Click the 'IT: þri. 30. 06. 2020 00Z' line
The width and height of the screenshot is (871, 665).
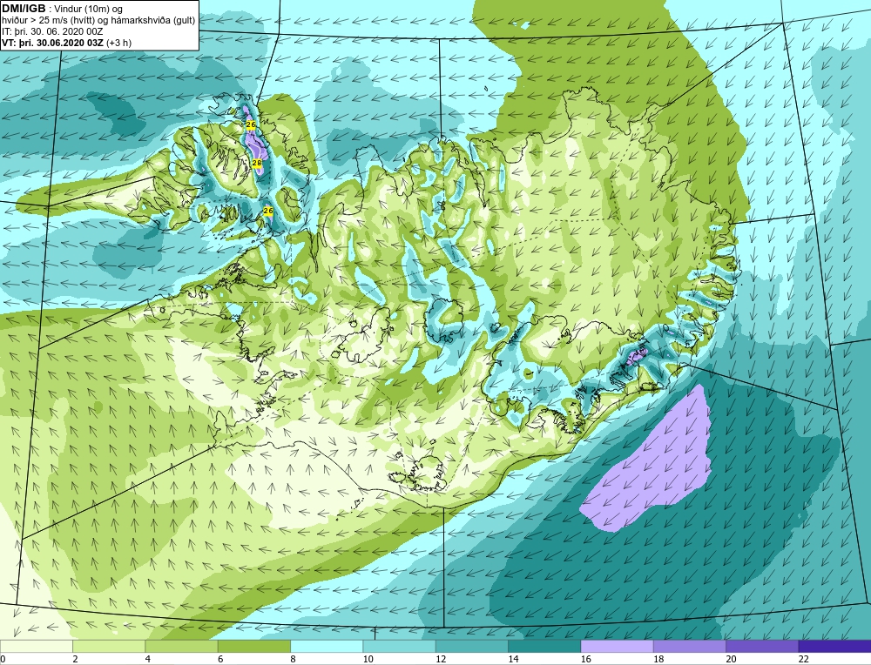click(x=52, y=31)
